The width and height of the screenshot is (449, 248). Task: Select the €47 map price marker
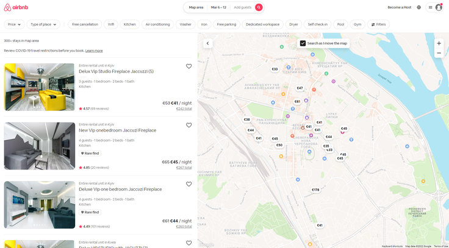click(x=300, y=88)
